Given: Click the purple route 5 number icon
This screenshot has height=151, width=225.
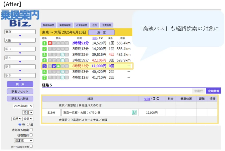Looking at the screenshot, I should pos(45,66).
